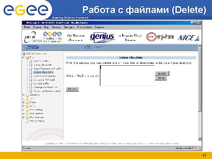Expand the Security tree node
212x159 pixels.
coord(24,95)
